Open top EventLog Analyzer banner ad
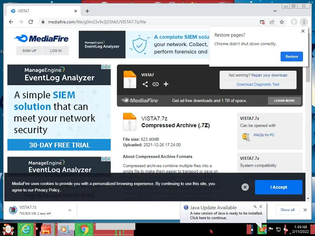The height and width of the screenshot is (236, 315). point(144,45)
